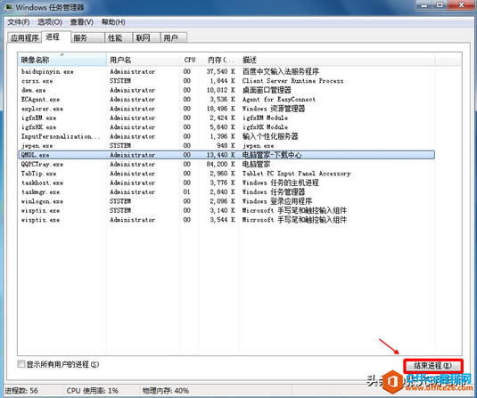Select the igfxHK.exe process row
Image resolution: width=477 pixels, height=398 pixels.
pos(226,127)
